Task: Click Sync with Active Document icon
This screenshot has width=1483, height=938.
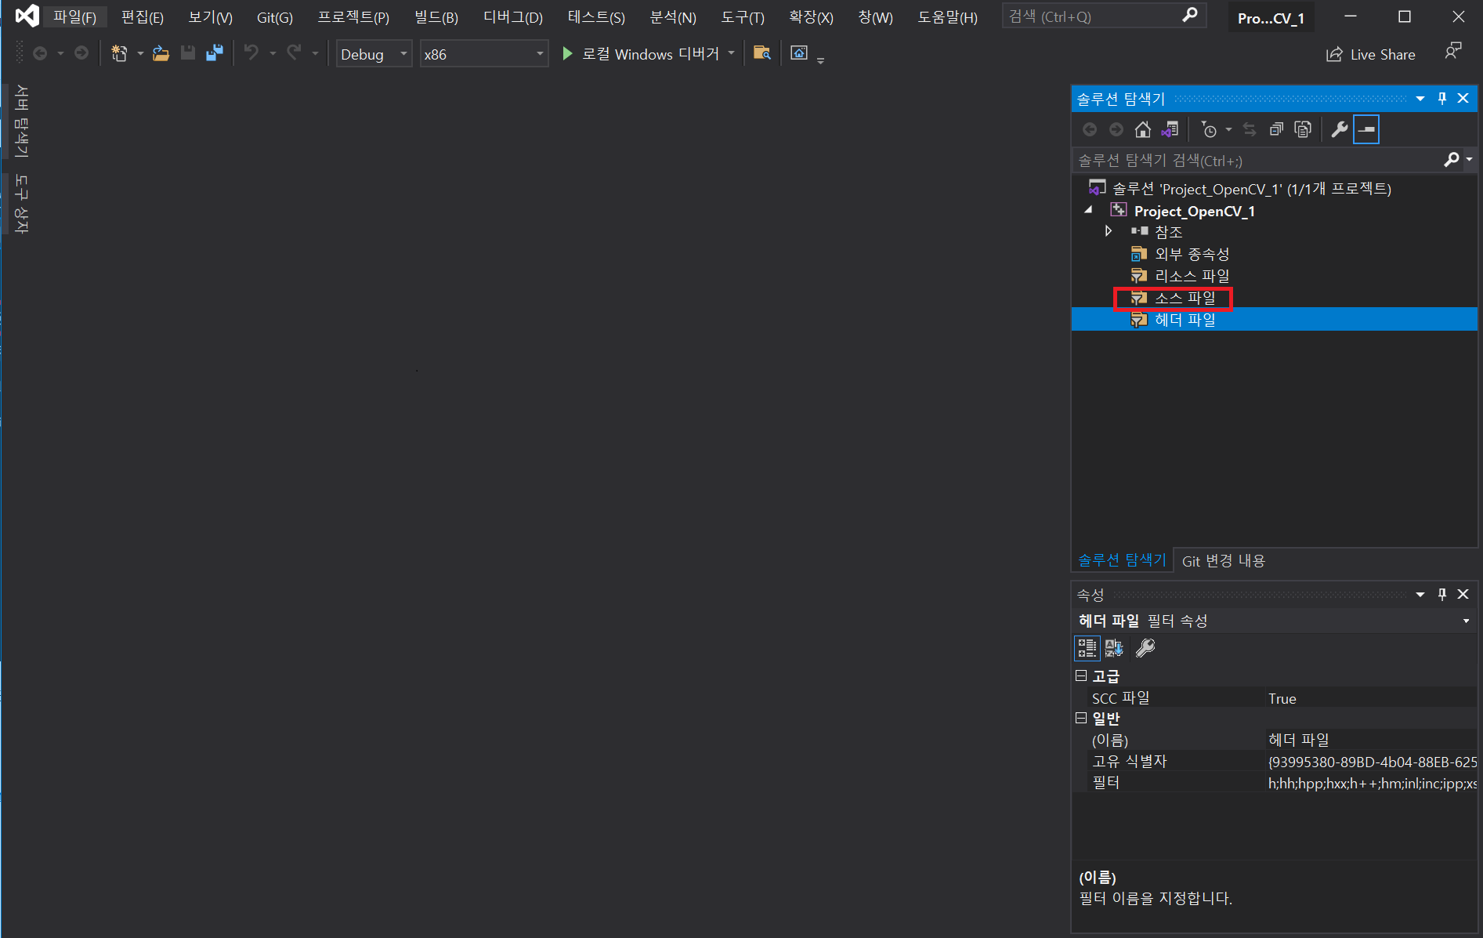Action: pyautogui.click(x=1250, y=129)
